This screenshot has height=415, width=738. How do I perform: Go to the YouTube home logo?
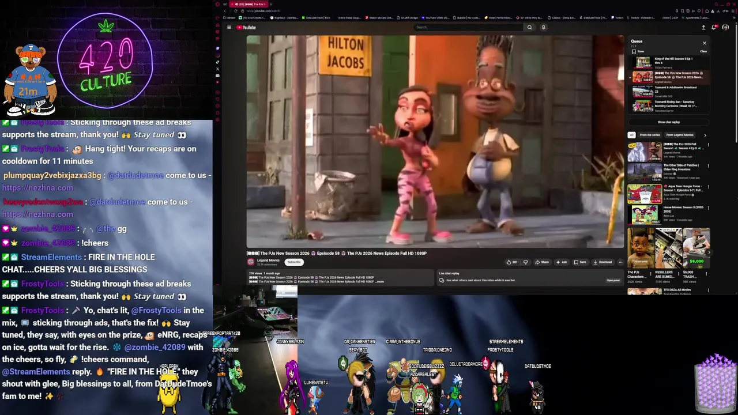[246, 27]
